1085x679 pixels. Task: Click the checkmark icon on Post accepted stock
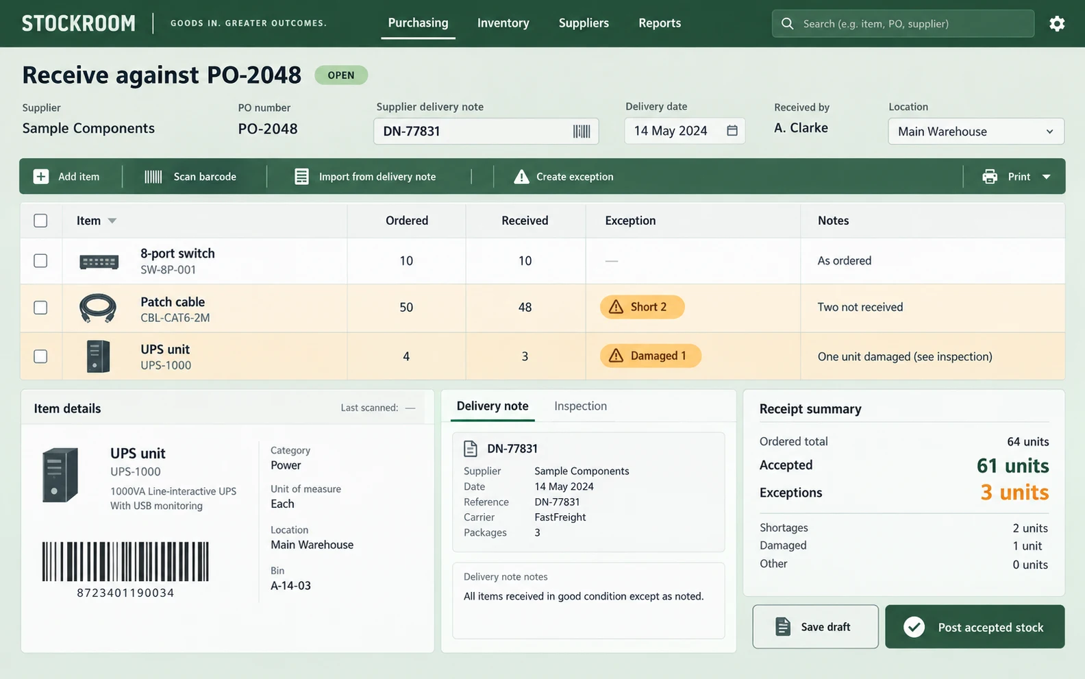[x=914, y=627]
